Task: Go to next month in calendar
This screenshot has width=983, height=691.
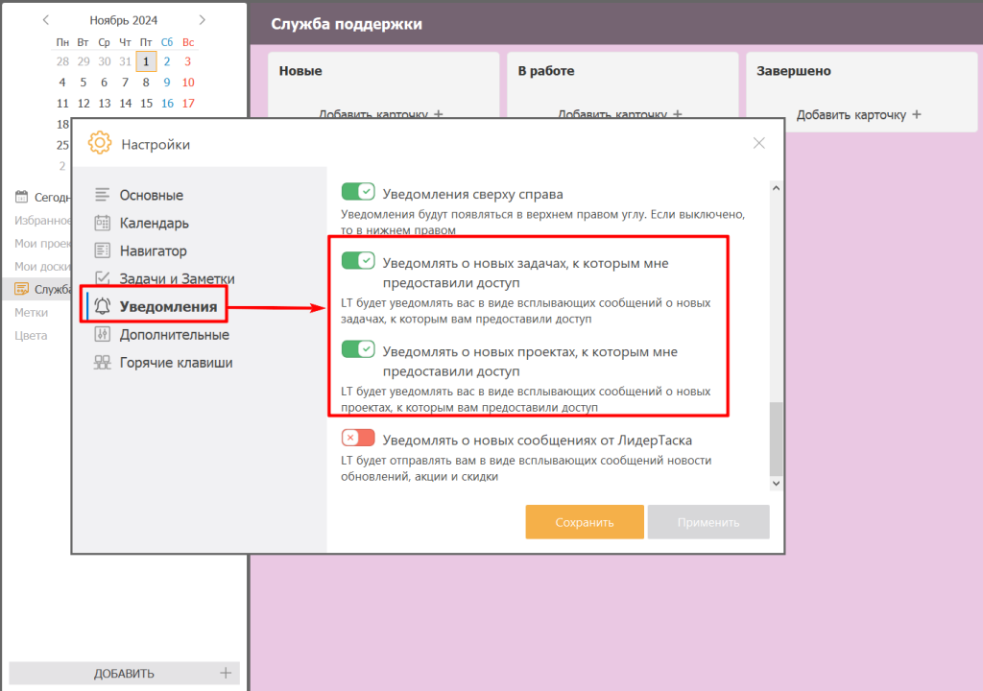Action: click(x=202, y=20)
